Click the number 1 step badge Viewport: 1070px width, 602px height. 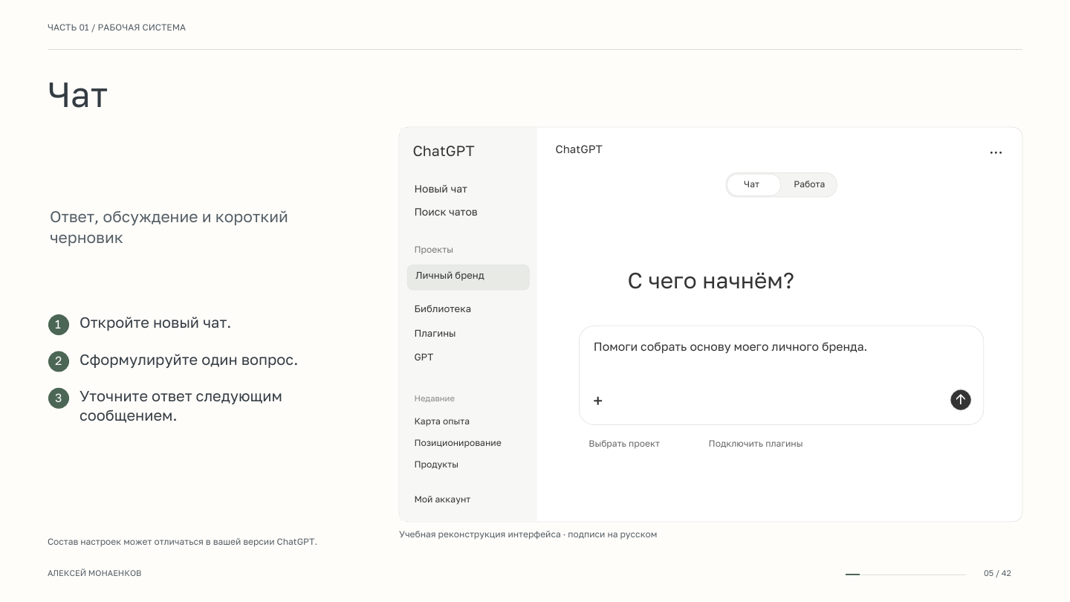[59, 325]
